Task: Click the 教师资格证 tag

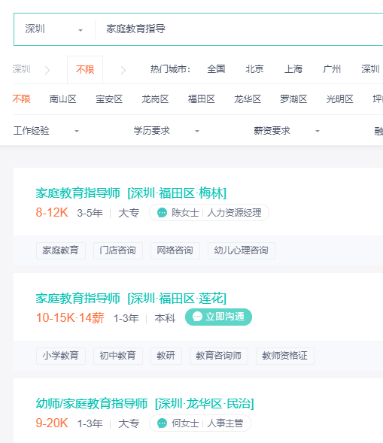Action: click(285, 356)
